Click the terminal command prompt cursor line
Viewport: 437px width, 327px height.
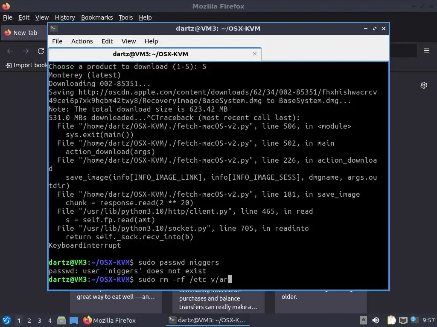coord(140,279)
